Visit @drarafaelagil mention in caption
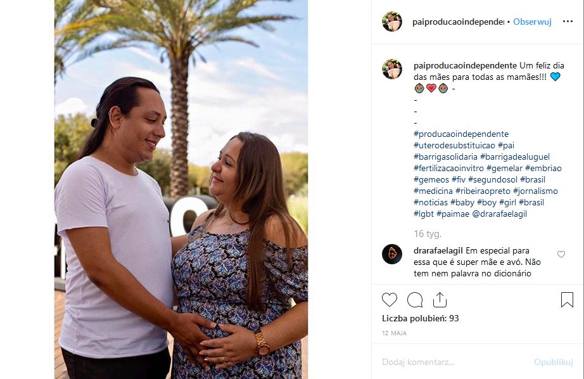Image resolution: width=584 pixels, height=379 pixels. click(500, 214)
